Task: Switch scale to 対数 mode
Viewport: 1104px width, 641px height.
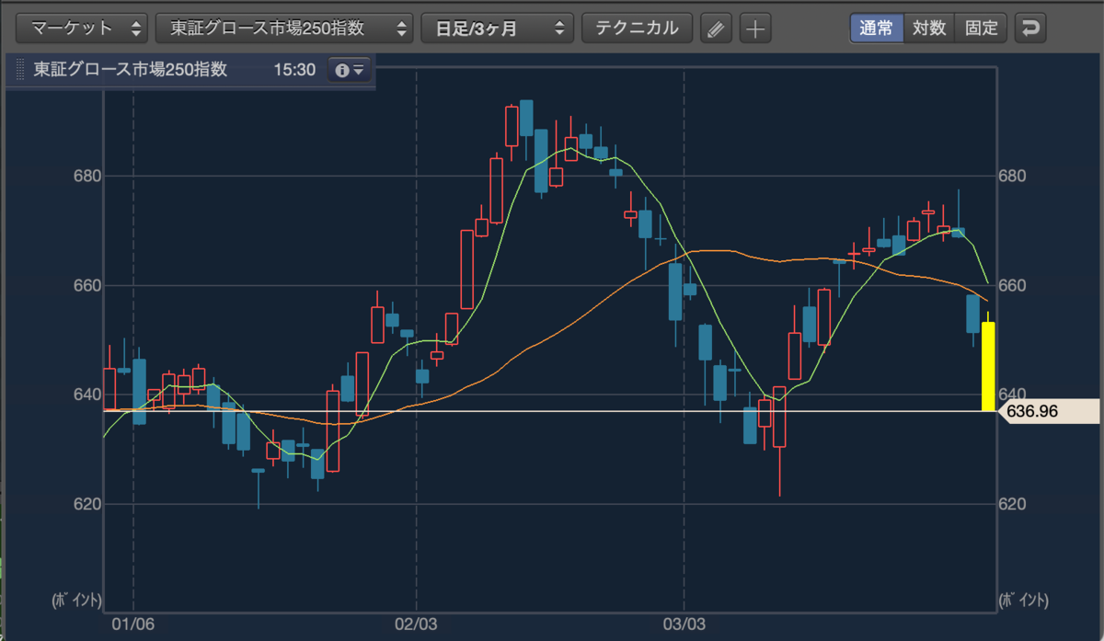Action: 929,28
